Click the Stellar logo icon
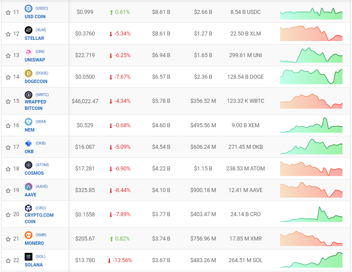The image size is (352, 272). coord(28,30)
